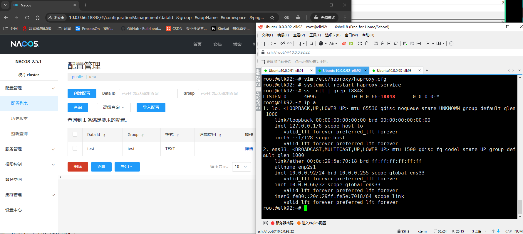Bookmark this page with star icon

click(272, 18)
